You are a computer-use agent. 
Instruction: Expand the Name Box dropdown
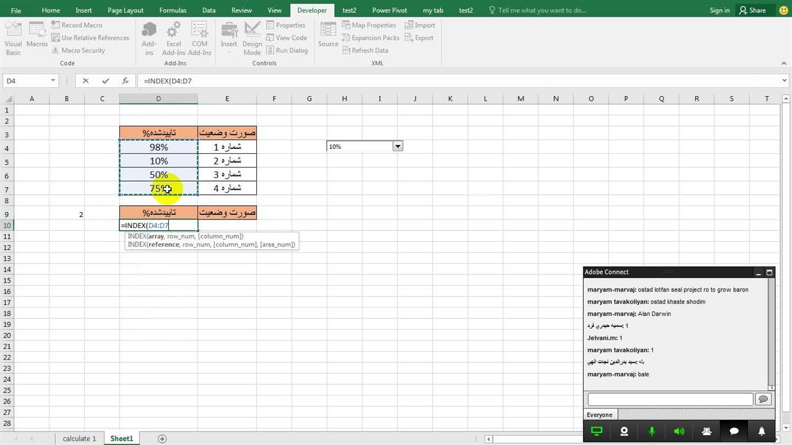tap(53, 81)
